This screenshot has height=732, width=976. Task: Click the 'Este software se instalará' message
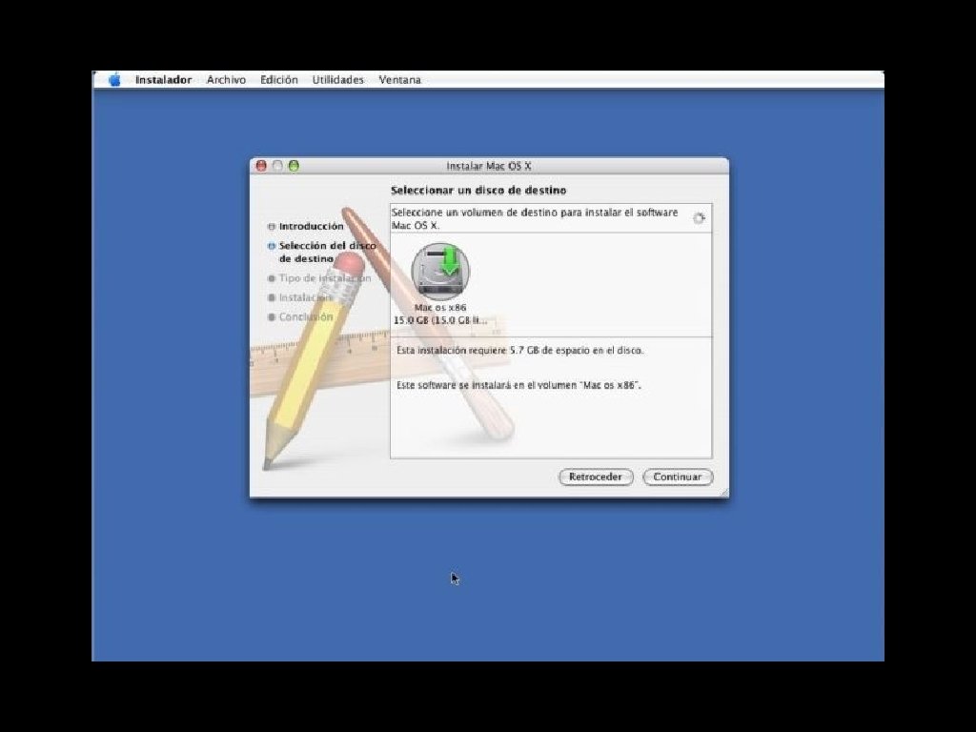[518, 385]
